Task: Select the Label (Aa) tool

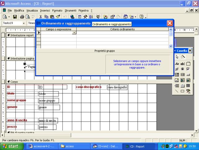Action: 177,63
